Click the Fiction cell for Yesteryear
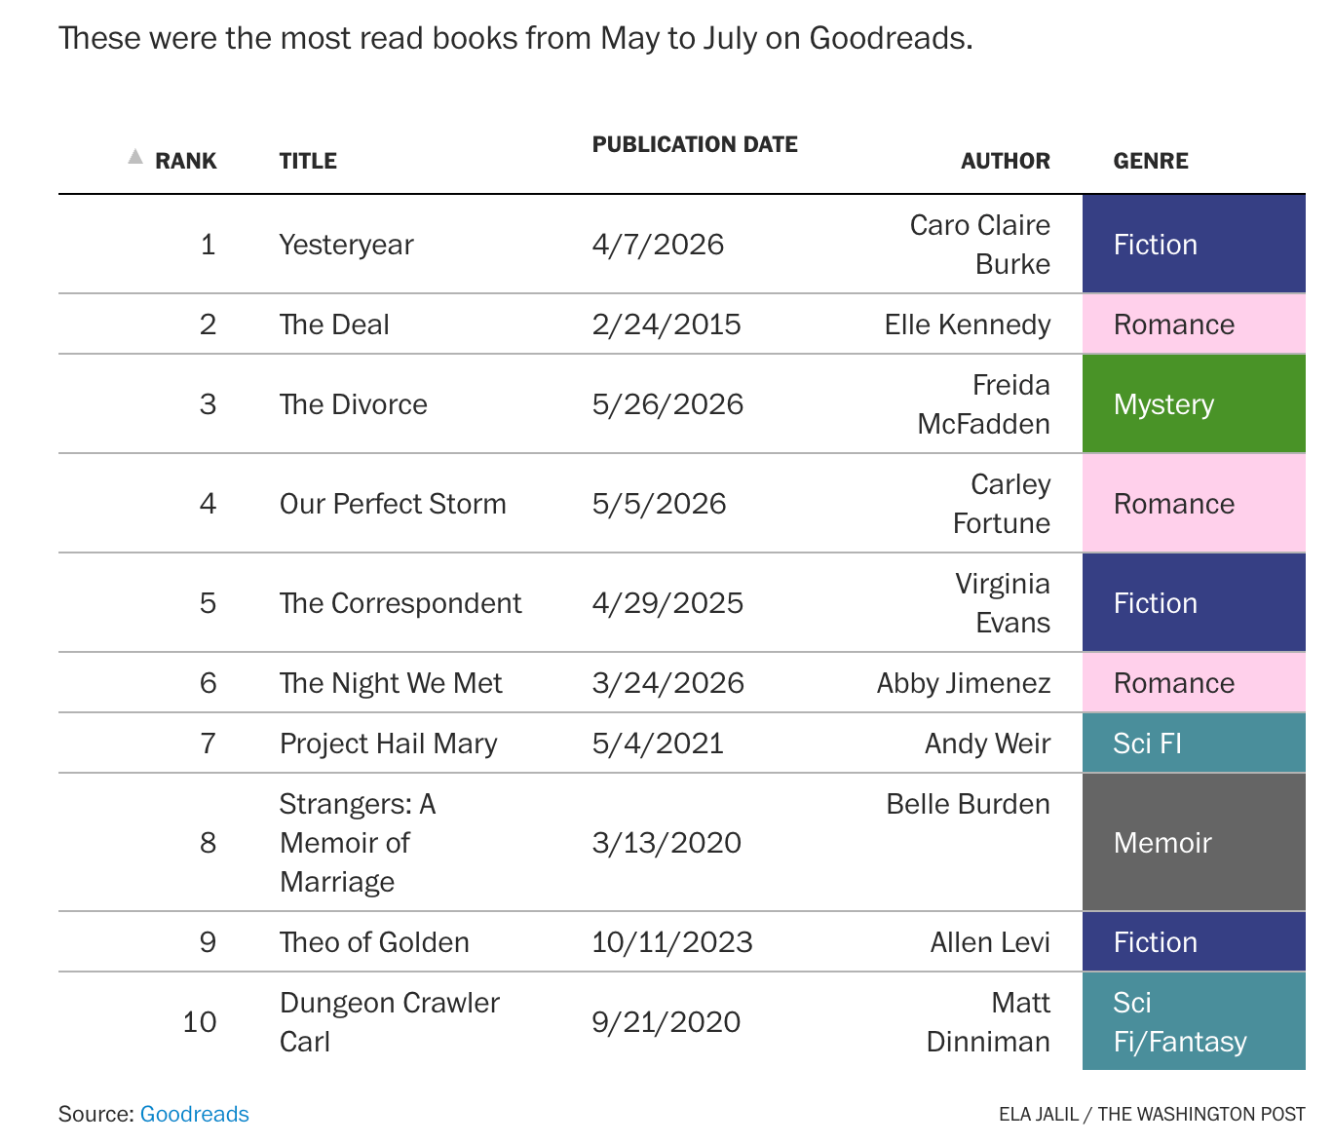The image size is (1333, 1144). [x=1194, y=245]
